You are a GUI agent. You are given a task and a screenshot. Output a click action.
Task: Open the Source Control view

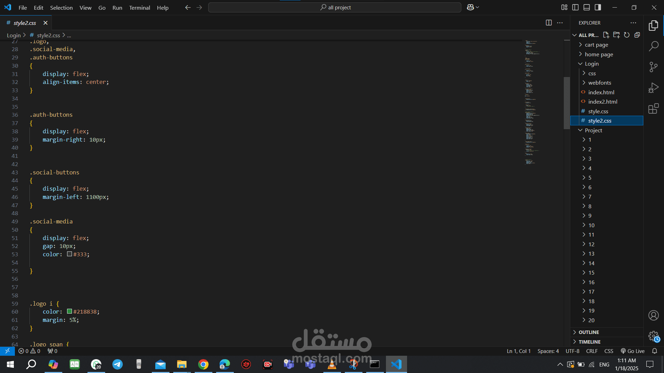click(x=653, y=67)
